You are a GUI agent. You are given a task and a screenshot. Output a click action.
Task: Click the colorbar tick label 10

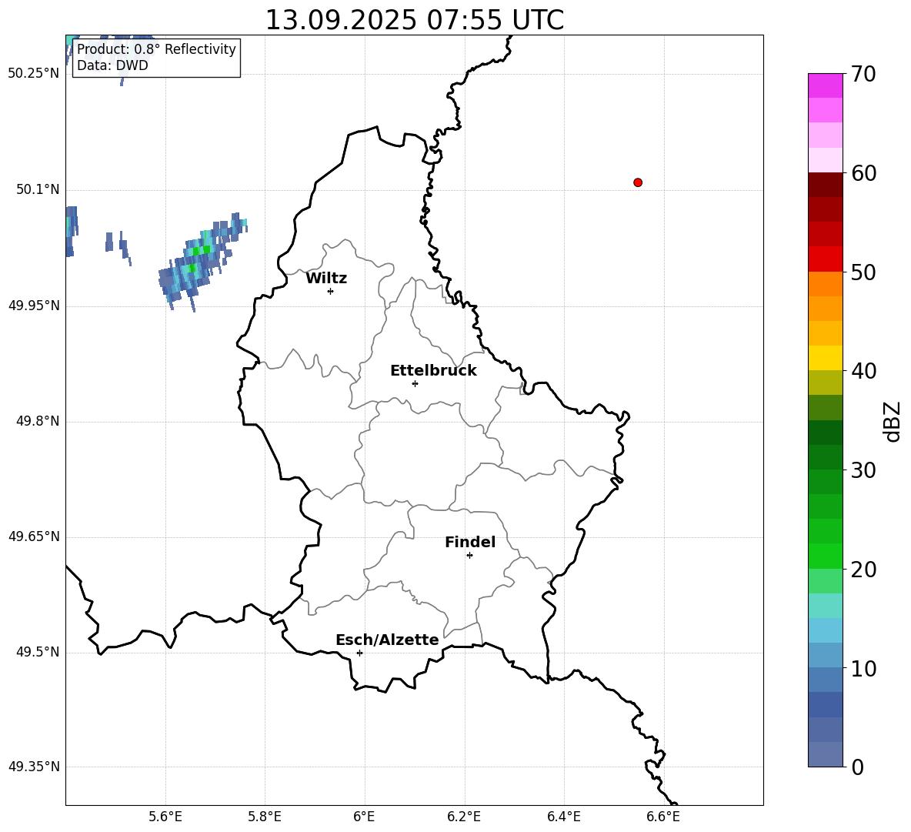863,668
